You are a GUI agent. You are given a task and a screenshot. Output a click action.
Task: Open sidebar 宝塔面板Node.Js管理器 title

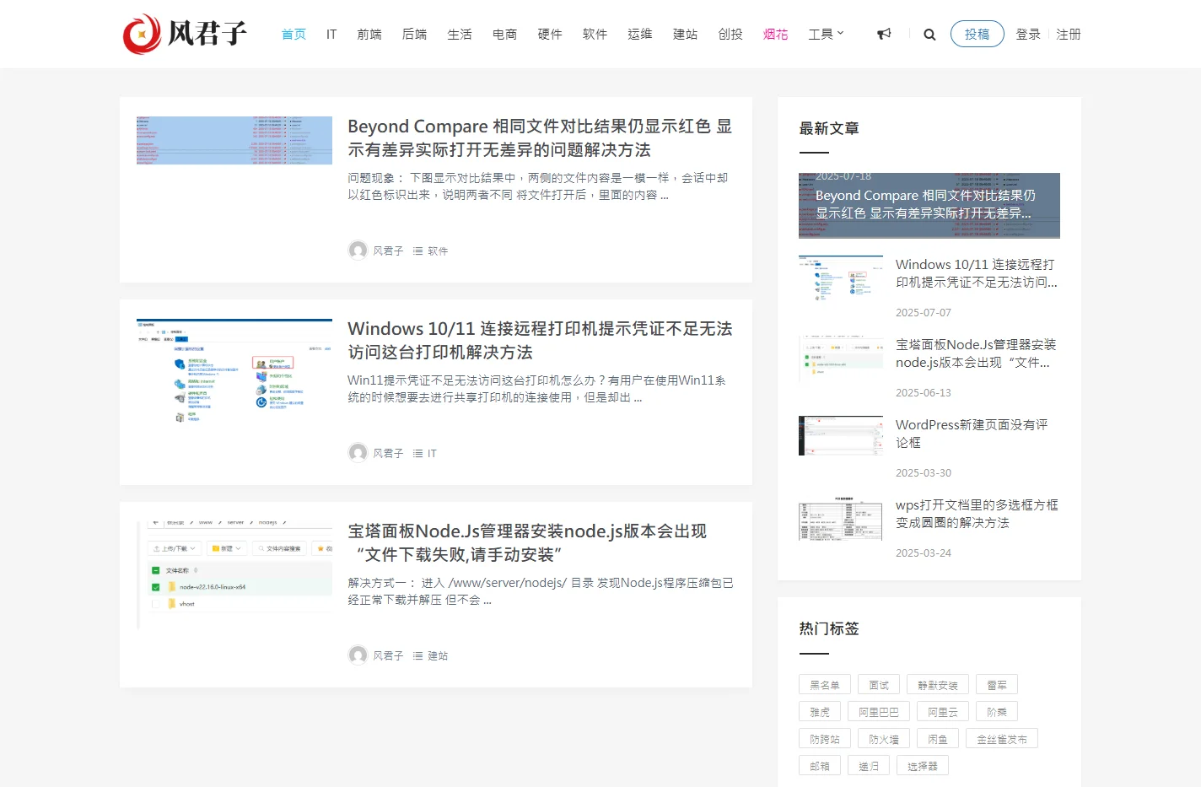pyautogui.click(x=976, y=353)
